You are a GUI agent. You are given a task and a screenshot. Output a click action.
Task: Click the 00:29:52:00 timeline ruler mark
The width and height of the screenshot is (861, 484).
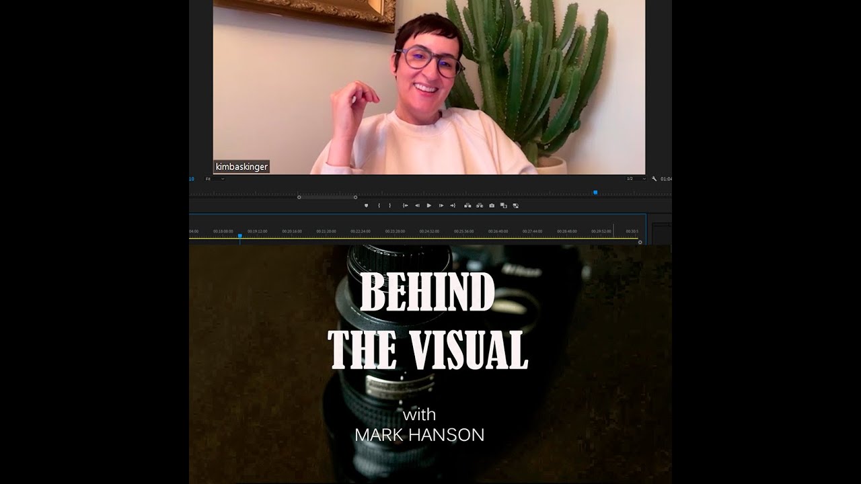click(601, 231)
